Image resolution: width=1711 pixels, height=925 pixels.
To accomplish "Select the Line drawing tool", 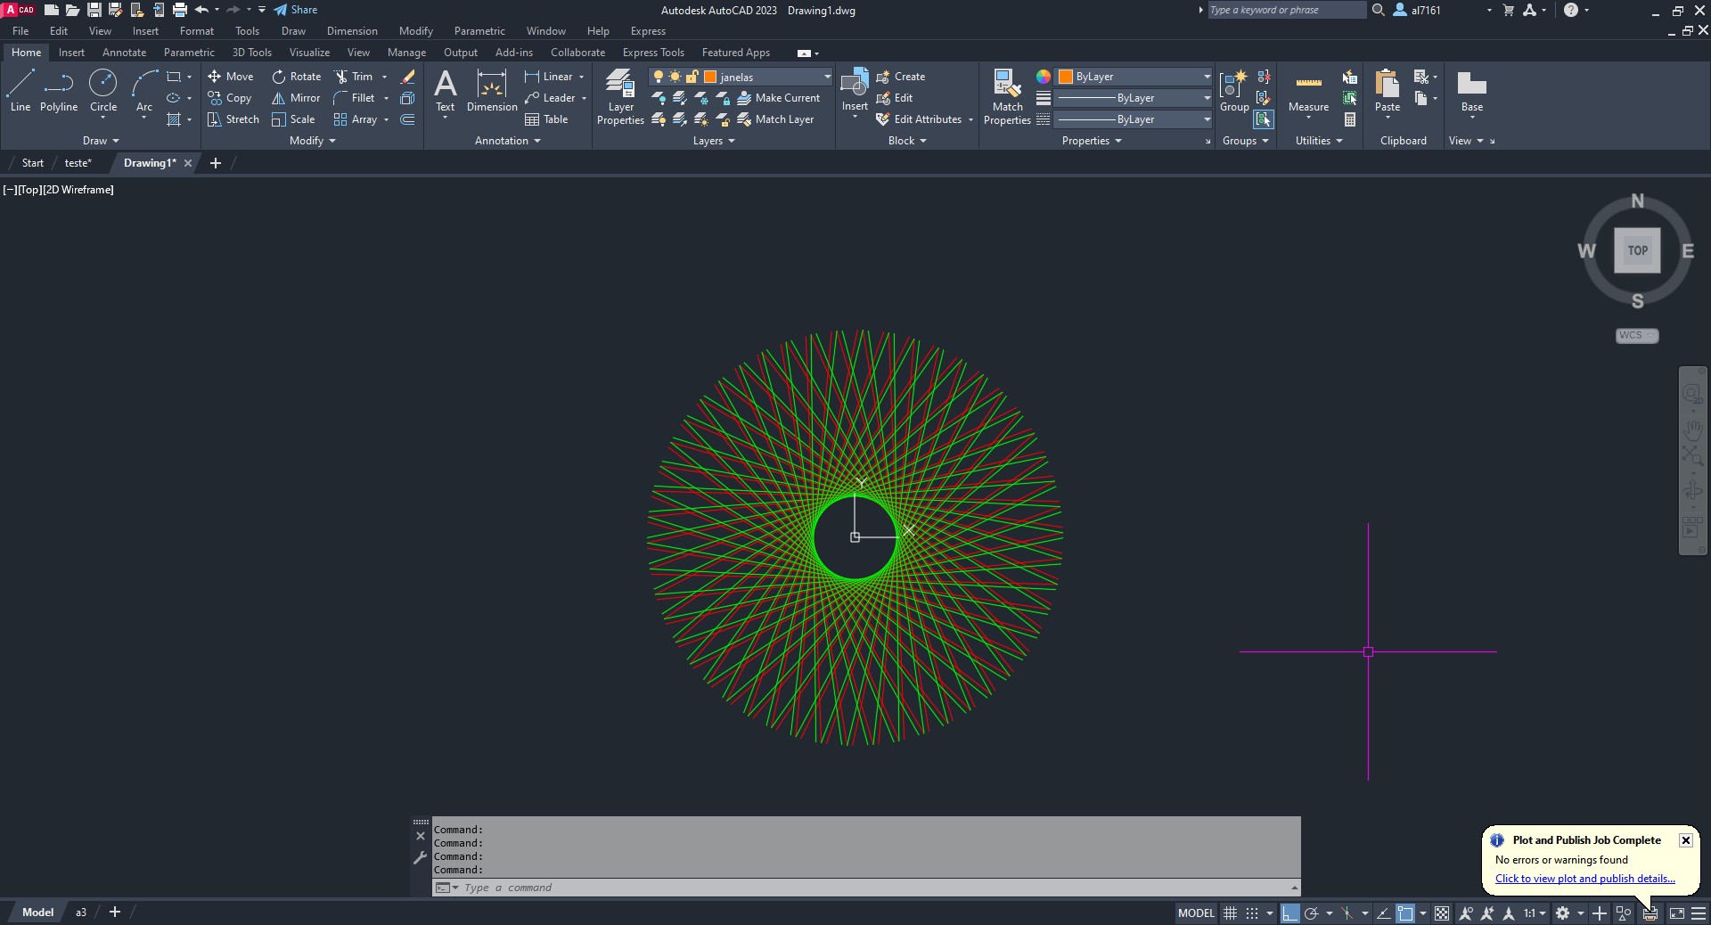I will [x=20, y=91].
